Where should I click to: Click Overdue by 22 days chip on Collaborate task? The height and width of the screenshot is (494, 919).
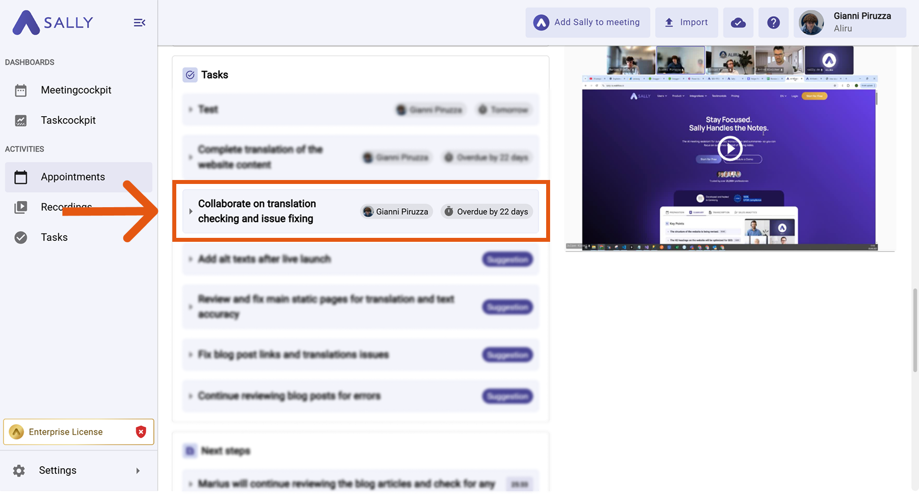[487, 212]
